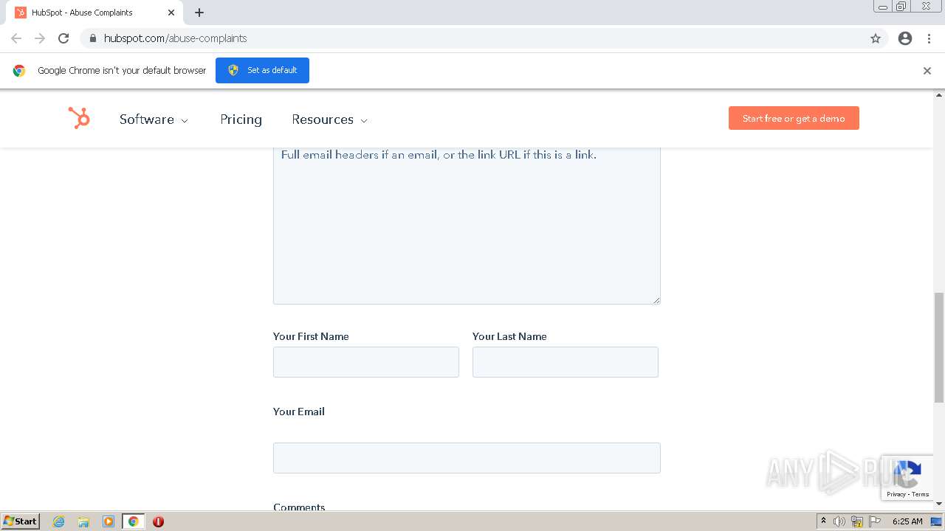Click the reCAPTCHA badge
This screenshot has width=945, height=531.
[x=907, y=478]
